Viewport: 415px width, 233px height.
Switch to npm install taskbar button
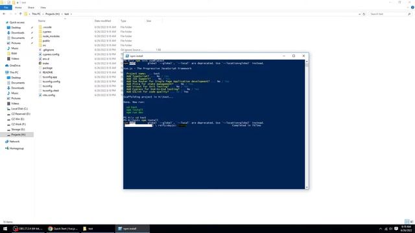pyautogui.click(x=132, y=228)
